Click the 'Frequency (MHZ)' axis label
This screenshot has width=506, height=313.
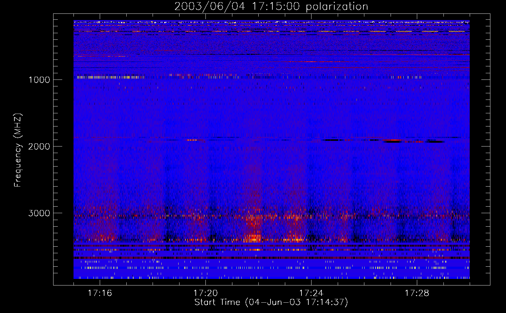tap(18, 150)
